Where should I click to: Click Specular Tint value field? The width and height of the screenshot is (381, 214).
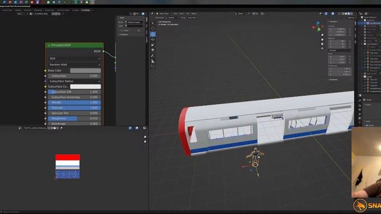pos(74,113)
